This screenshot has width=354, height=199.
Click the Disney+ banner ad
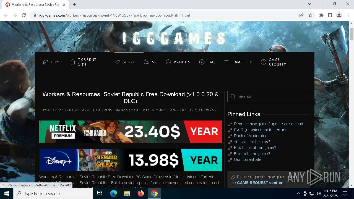(x=131, y=160)
